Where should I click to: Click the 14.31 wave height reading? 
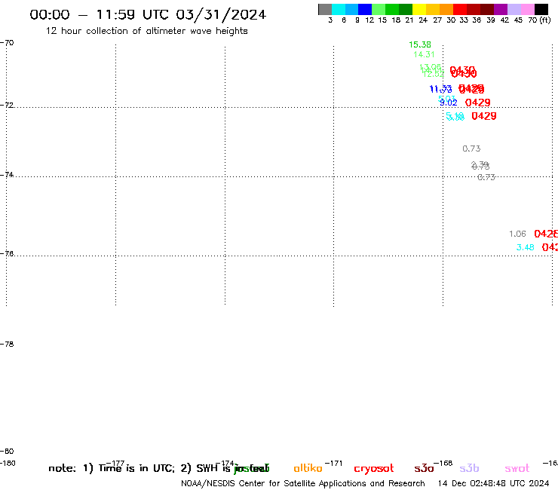[x=424, y=54]
